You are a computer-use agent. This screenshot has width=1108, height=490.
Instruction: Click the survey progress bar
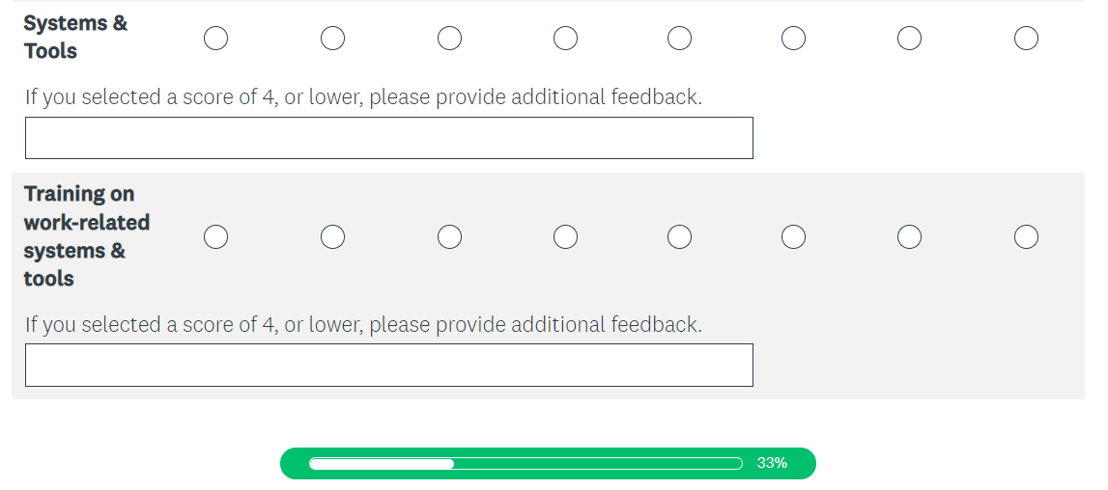[526, 464]
